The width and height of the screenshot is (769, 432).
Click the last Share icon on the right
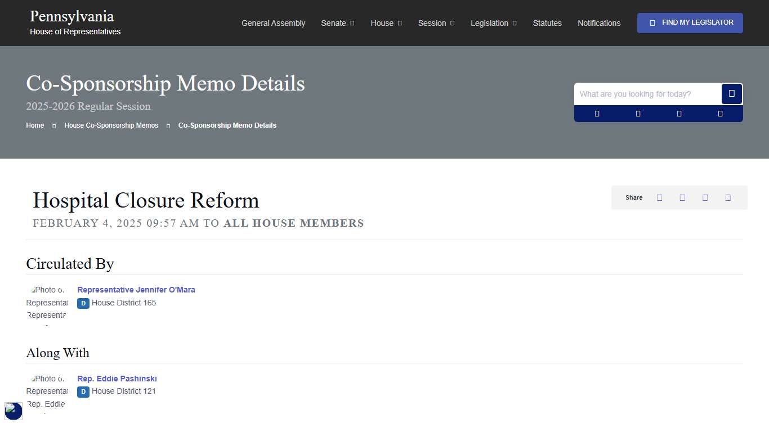click(727, 197)
